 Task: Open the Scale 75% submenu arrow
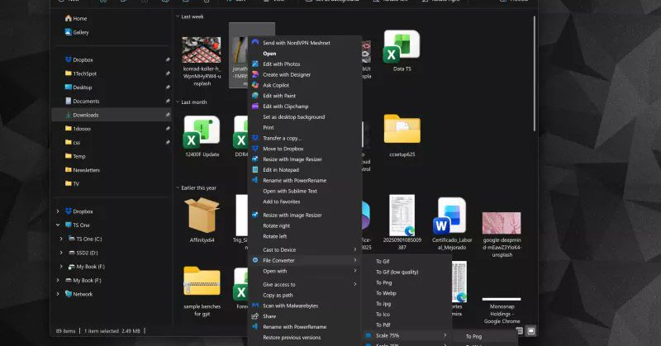tap(445, 335)
